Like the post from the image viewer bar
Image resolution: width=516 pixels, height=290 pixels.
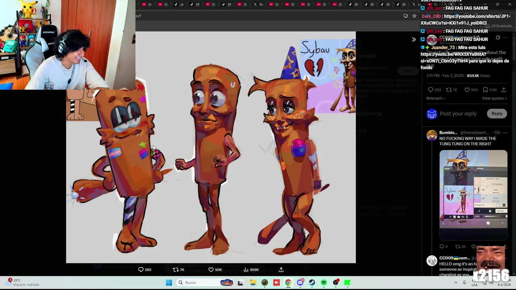click(x=215, y=269)
